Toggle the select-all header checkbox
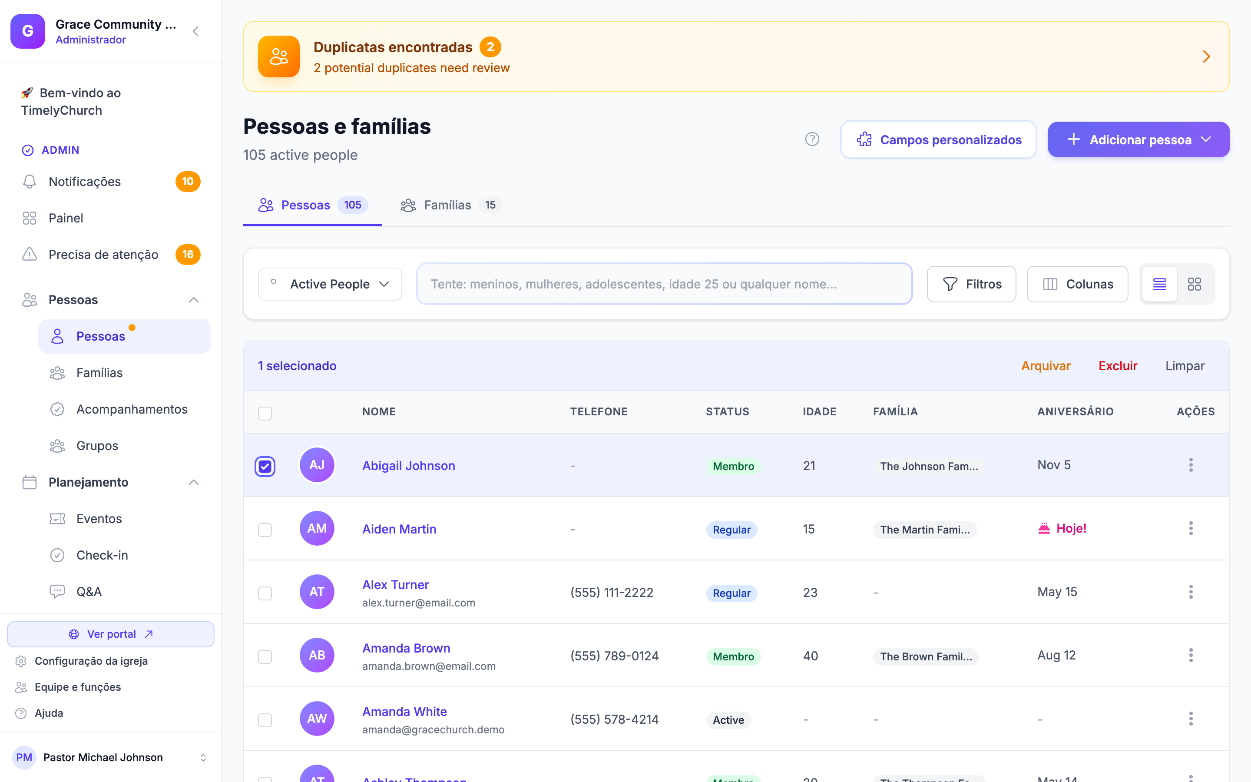The width and height of the screenshot is (1251, 782). [x=265, y=413]
